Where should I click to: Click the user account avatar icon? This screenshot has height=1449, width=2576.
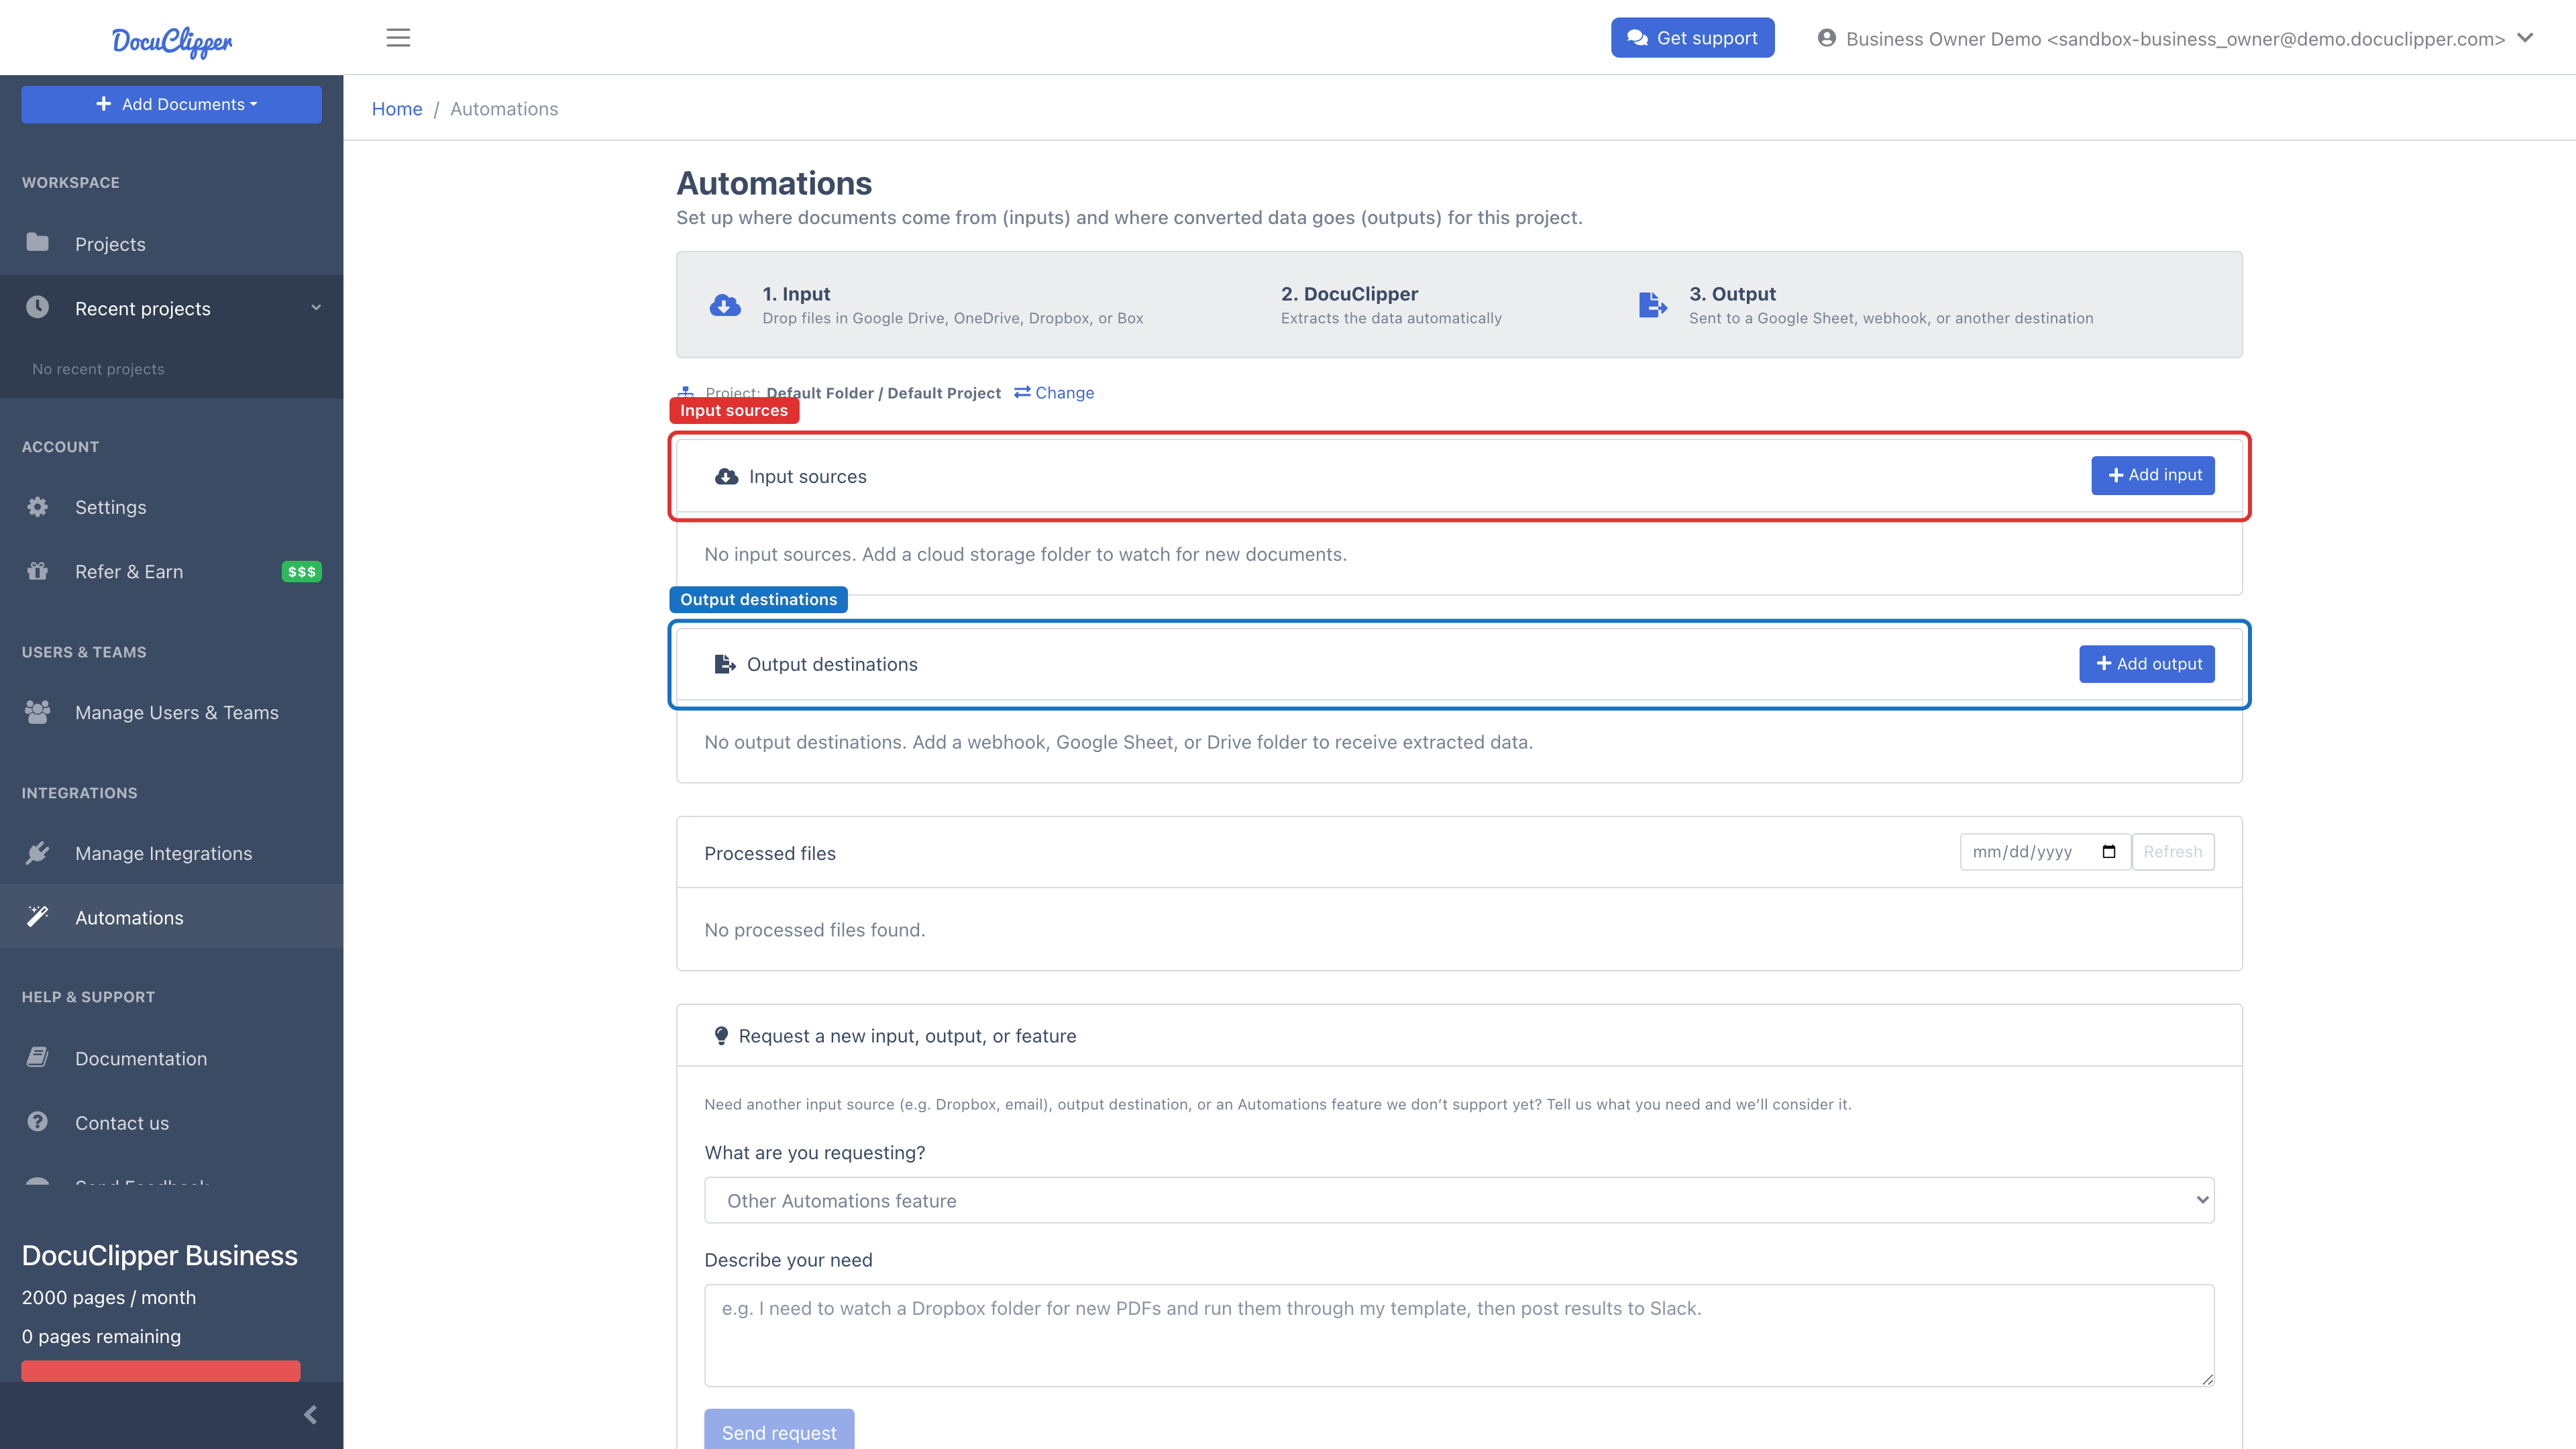[1827, 38]
